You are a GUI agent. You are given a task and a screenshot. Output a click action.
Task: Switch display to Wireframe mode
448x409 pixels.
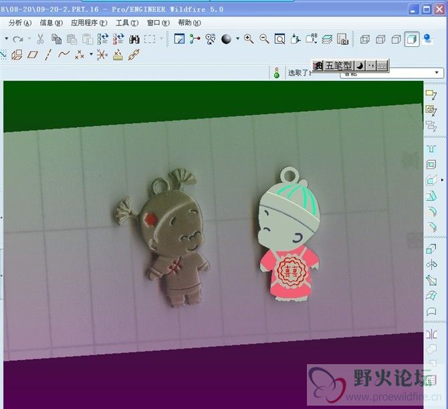pyautogui.click(x=365, y=39)
